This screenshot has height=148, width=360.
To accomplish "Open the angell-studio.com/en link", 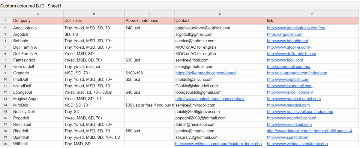I will tap(296, 28).
